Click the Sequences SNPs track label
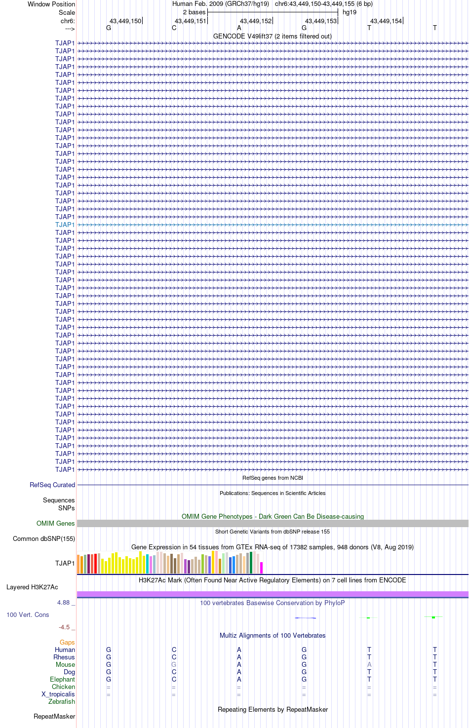Screen dimensions: 469x728 pos(59,504)
